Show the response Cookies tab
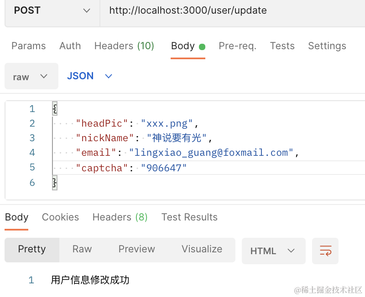This screenshot has height=297, width=365. tap(60, 217)
